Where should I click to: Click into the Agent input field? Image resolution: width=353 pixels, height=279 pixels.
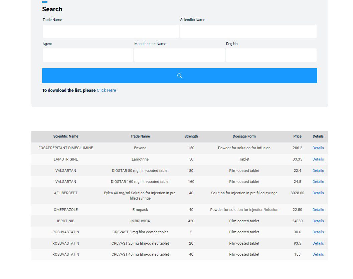pos(88,55)
